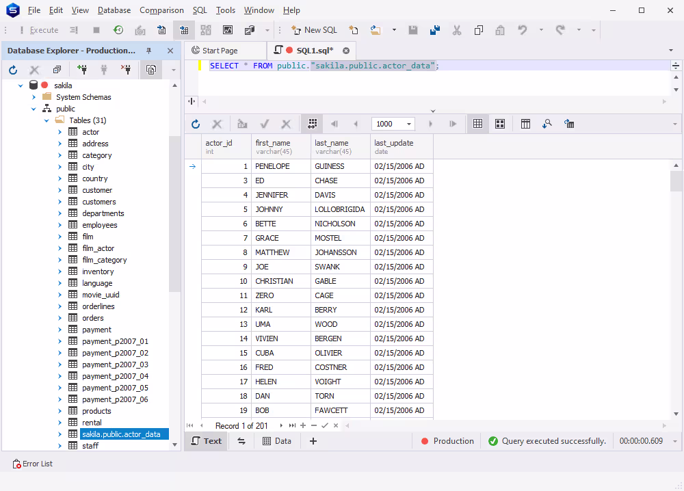Screen dimensions: 684x491
Task: Open the File menu
Action: pyautogui.click(x=34, y=10)
